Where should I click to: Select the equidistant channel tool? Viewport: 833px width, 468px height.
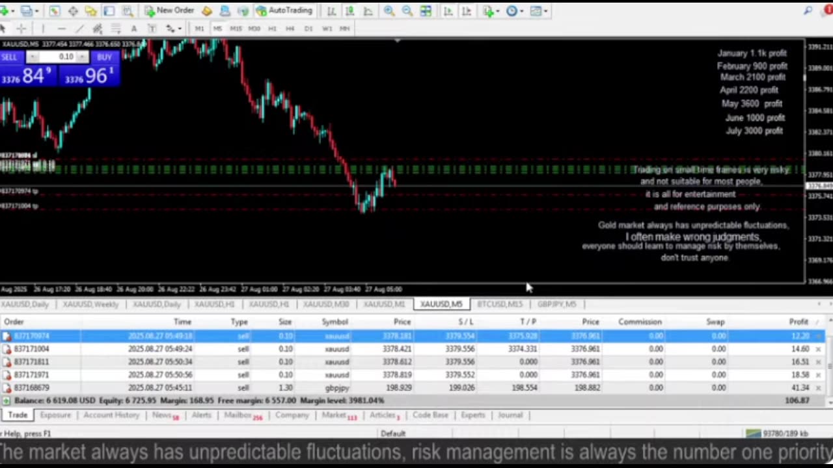point(98,29)
